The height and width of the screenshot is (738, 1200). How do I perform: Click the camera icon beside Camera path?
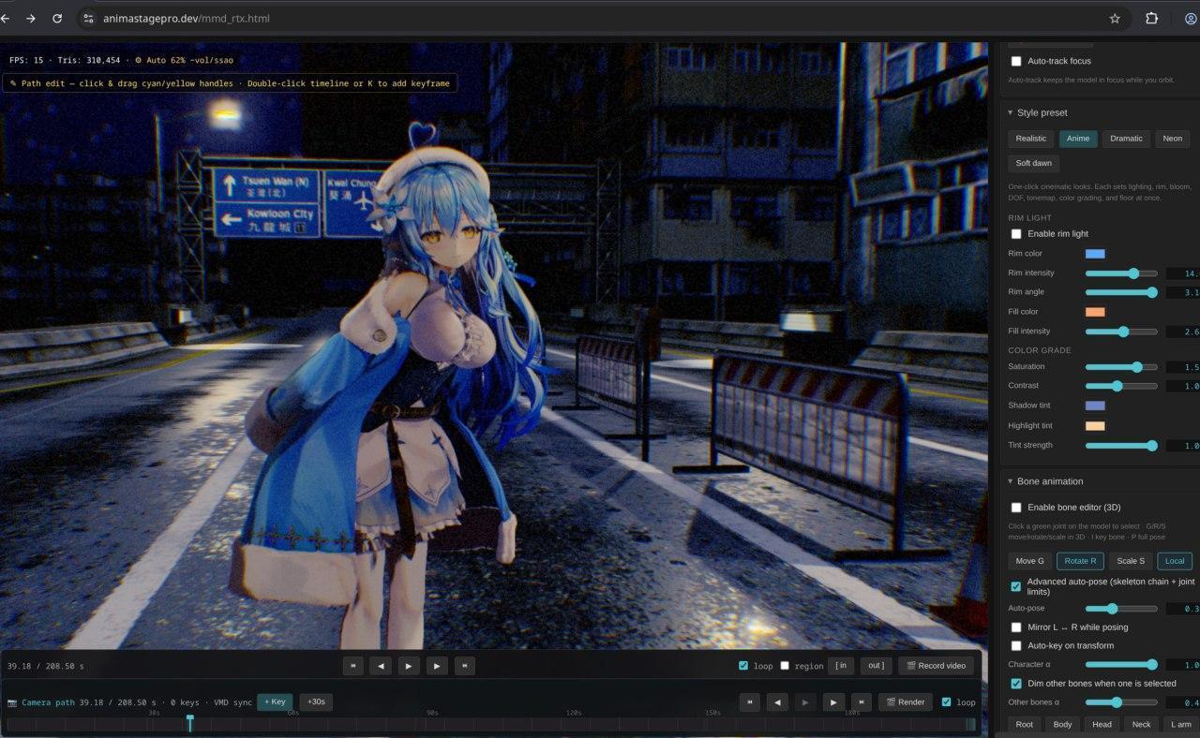coord(12,702)
